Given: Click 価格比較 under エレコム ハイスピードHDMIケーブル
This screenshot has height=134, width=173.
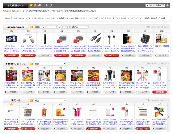Looking at the screenshot, I should (112, 55).
